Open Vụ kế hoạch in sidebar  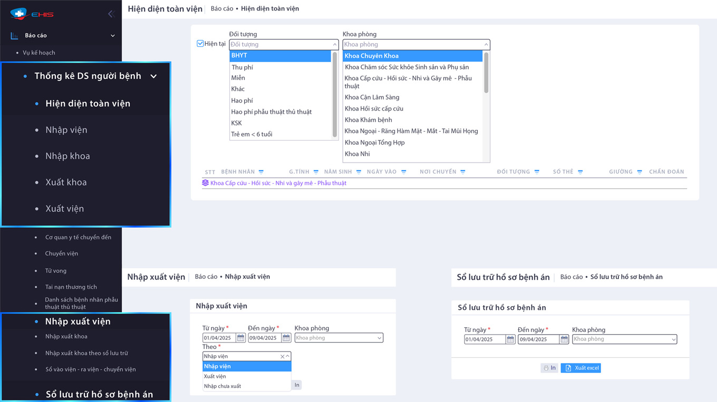tap(38, 53)
